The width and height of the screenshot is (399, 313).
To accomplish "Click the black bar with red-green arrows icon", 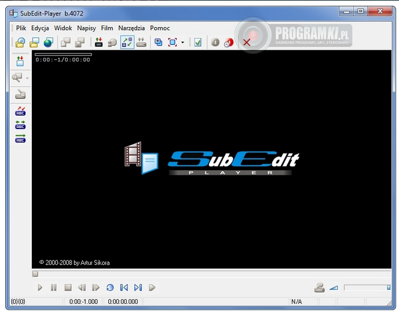I will 98,42.
